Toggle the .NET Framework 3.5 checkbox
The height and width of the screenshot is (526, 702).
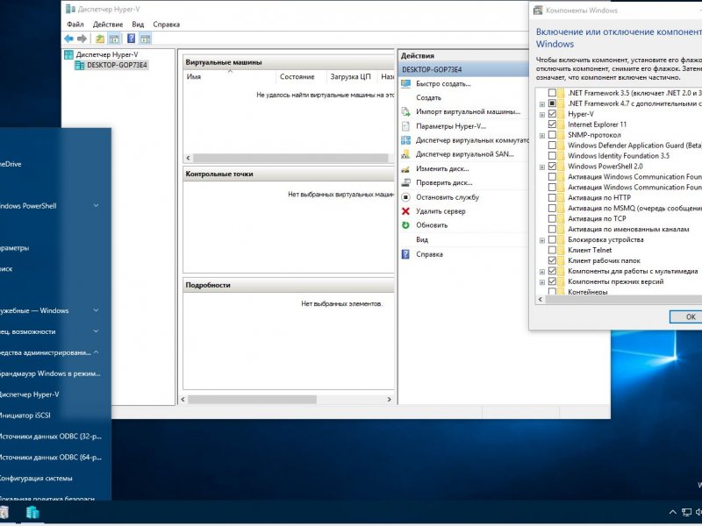[552, 93]
